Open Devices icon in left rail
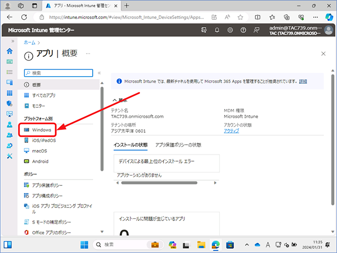This screenshot has height=253, width=337. coord(9,82)
